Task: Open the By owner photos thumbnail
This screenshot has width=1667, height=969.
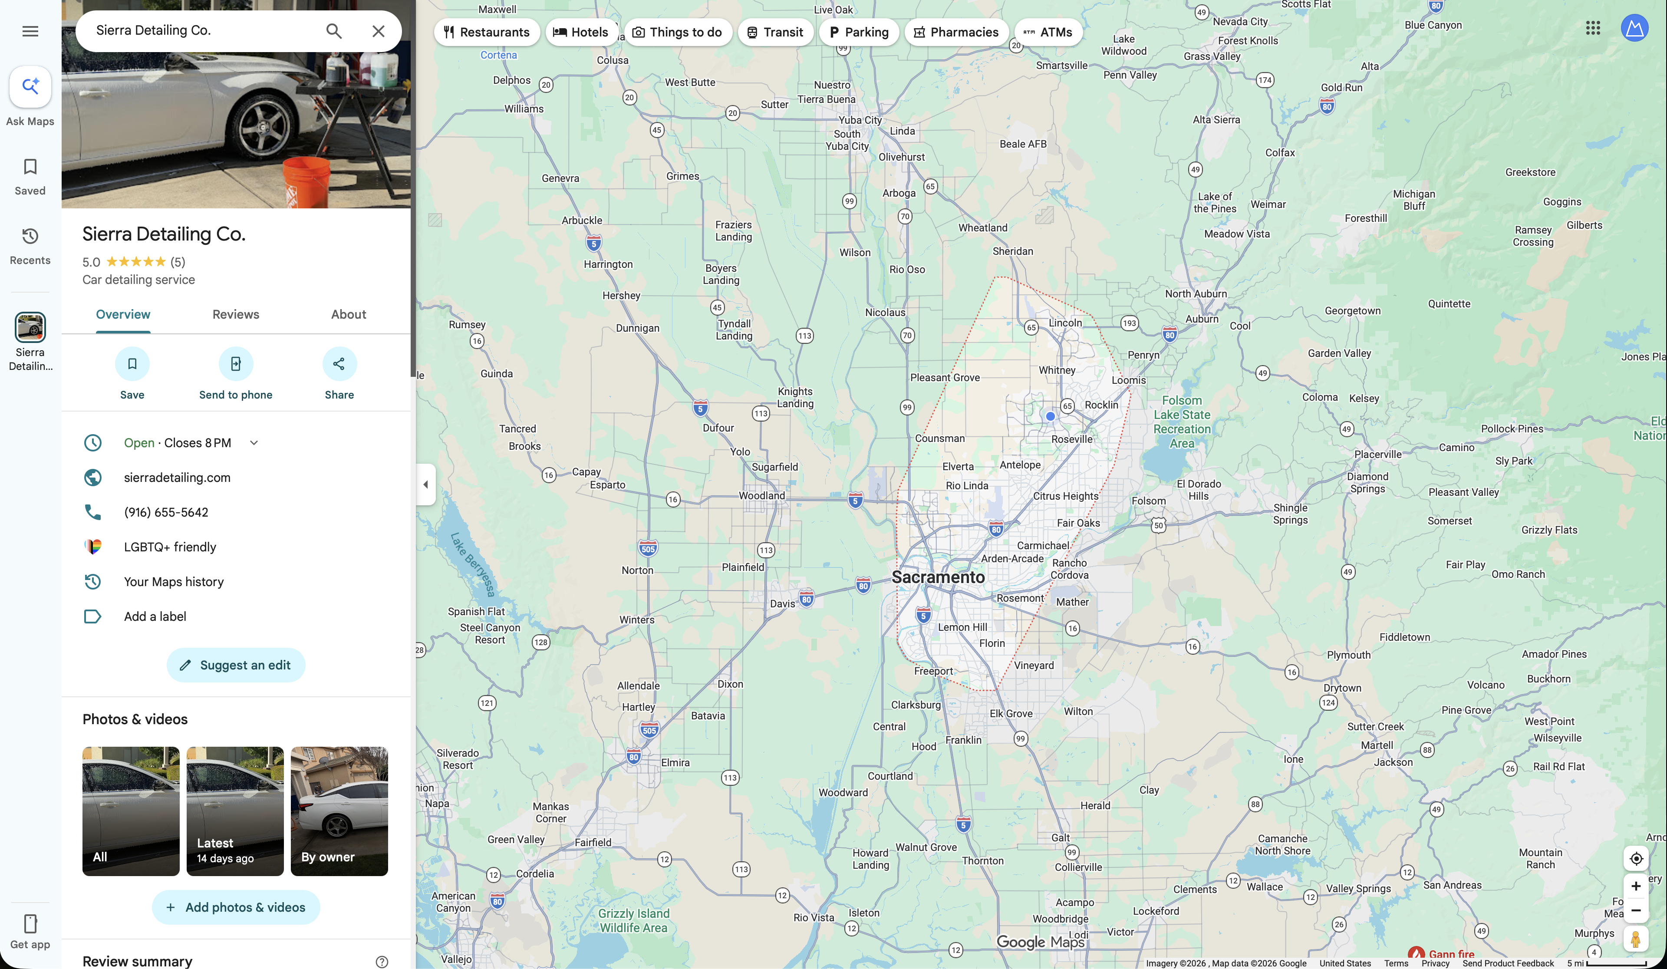Action: (x=339, y=811)
